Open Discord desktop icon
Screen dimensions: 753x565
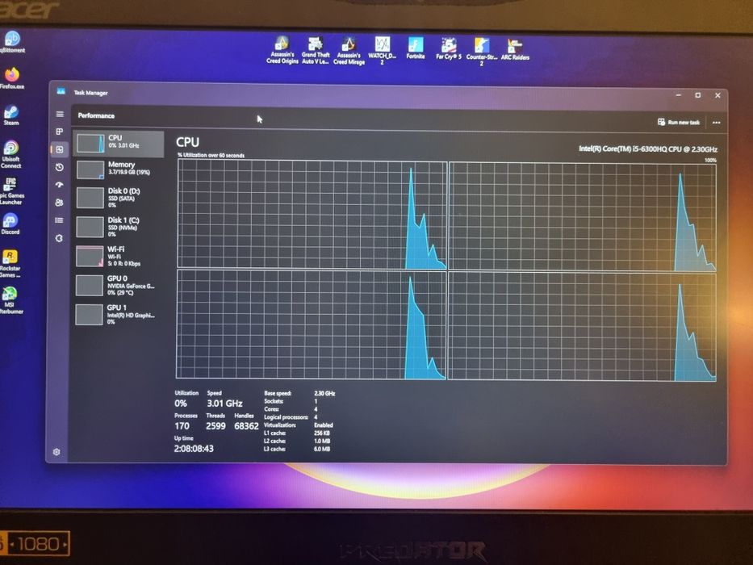tap(10, 224)
